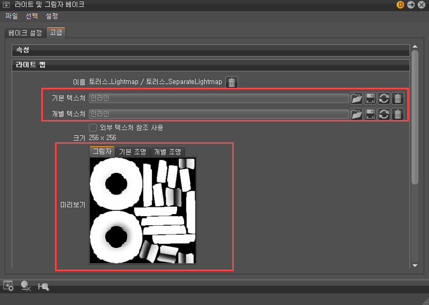
Task: Refresh the 기본 텍스처 texture
Action: click(x=384, y=98)
